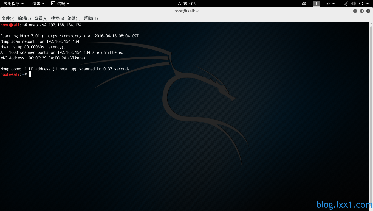373x211 pixels.
Task: Select workspace 1 indicator
Action: point(316,4)
